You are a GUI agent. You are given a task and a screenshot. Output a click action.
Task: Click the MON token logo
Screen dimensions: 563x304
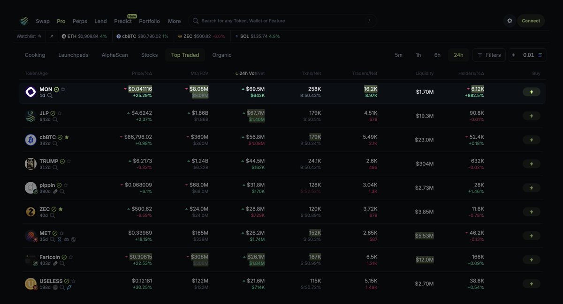[x=30, y=92]
